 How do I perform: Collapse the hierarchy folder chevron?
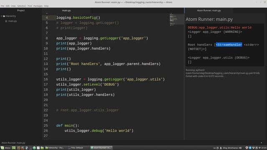[x=2, y=16]
